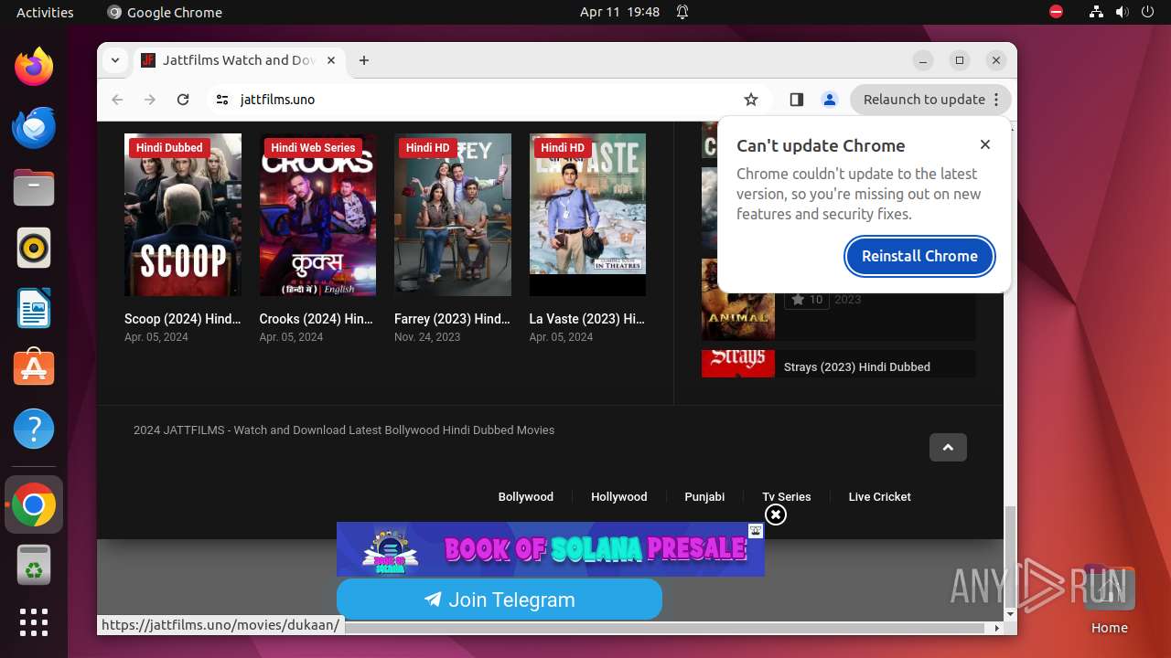Open the Help icon in the dock
The height and width of the screenshot is (658, 1171).
(x=34, y=429)
